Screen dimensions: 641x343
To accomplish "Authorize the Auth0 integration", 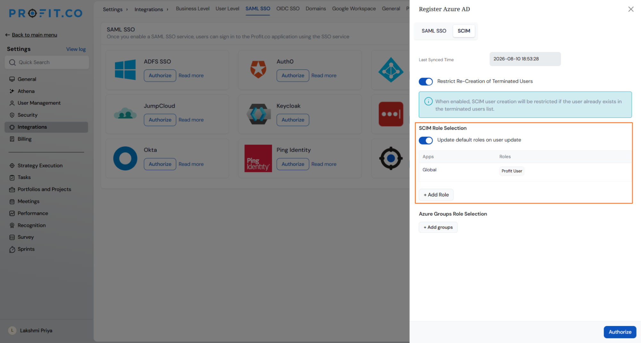I will pos(293,75).
